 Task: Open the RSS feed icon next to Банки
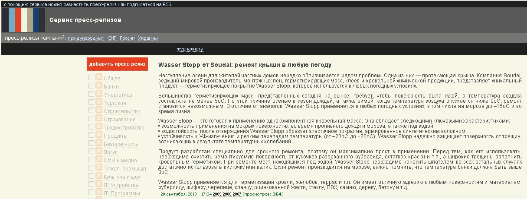coord(99,86)
